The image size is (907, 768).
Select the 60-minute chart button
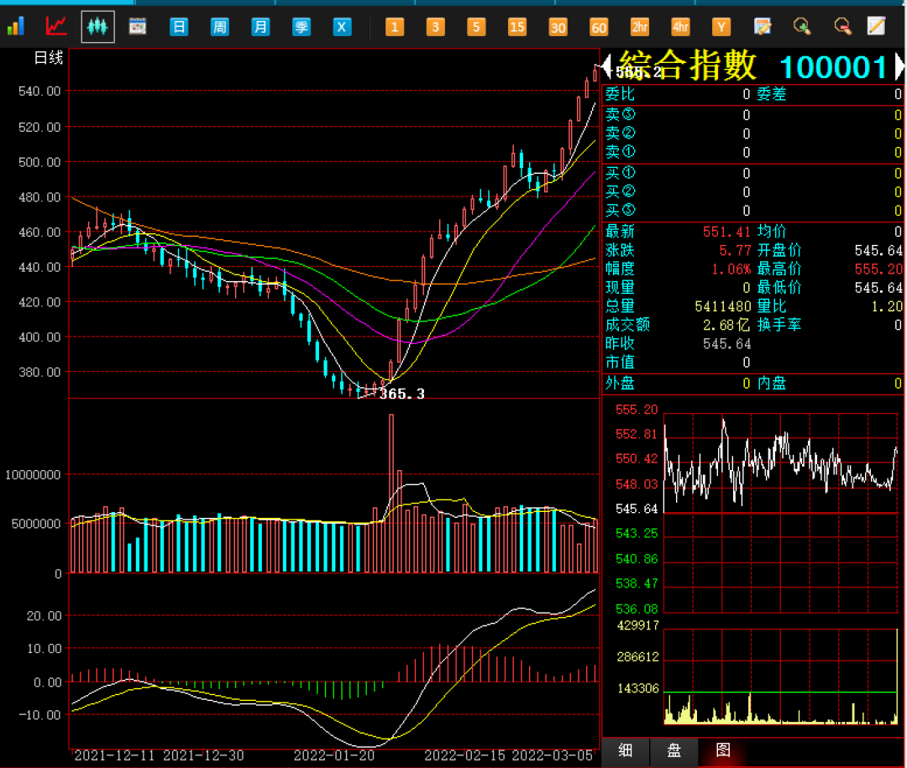[599, 27]
